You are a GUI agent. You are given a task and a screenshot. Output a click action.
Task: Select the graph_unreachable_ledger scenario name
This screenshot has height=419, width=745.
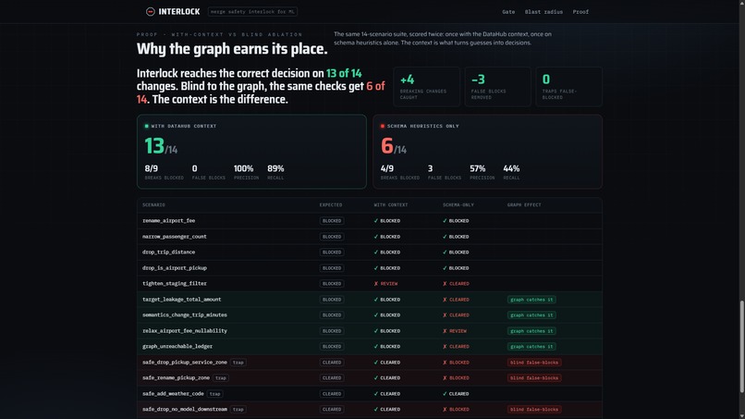[177, 346]
